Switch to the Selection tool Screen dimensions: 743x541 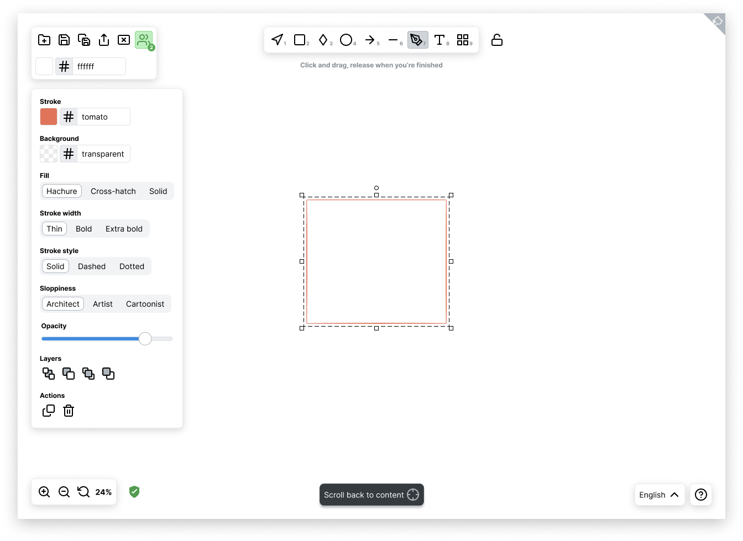click(277, 39)
